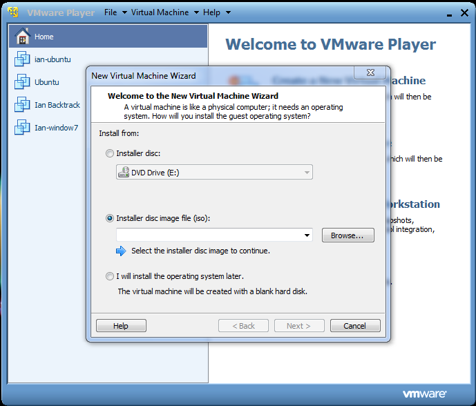Click the Ubuntu virtual machine icon
Screen dimensions: 476x406
(22, 81)
